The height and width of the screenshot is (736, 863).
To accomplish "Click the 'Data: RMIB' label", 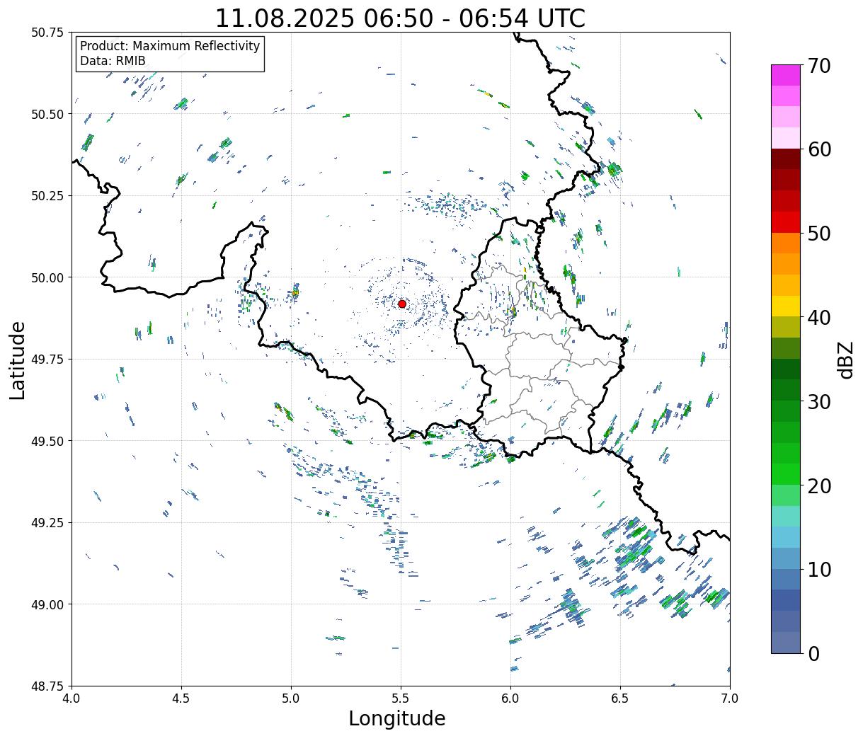I will (113, 61).
